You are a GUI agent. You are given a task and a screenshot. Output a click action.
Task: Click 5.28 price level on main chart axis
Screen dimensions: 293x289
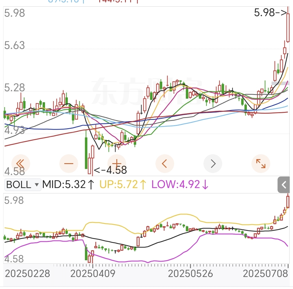[x=15, y=88]
